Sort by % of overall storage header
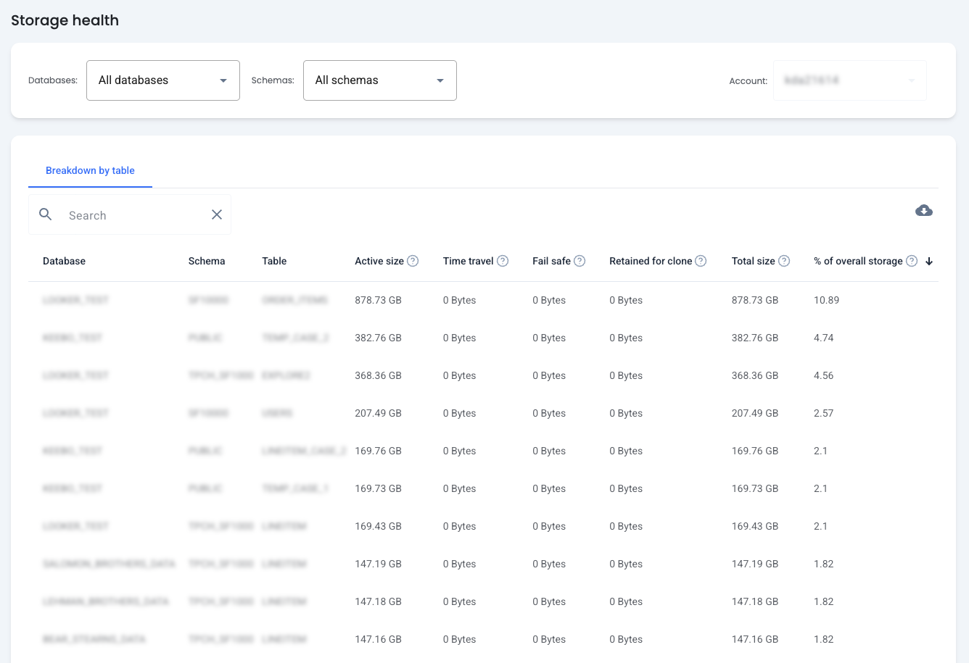 [x=858, y=261]
